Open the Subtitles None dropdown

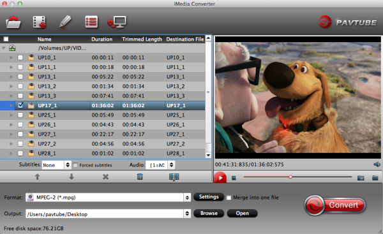tap(68, 165)
